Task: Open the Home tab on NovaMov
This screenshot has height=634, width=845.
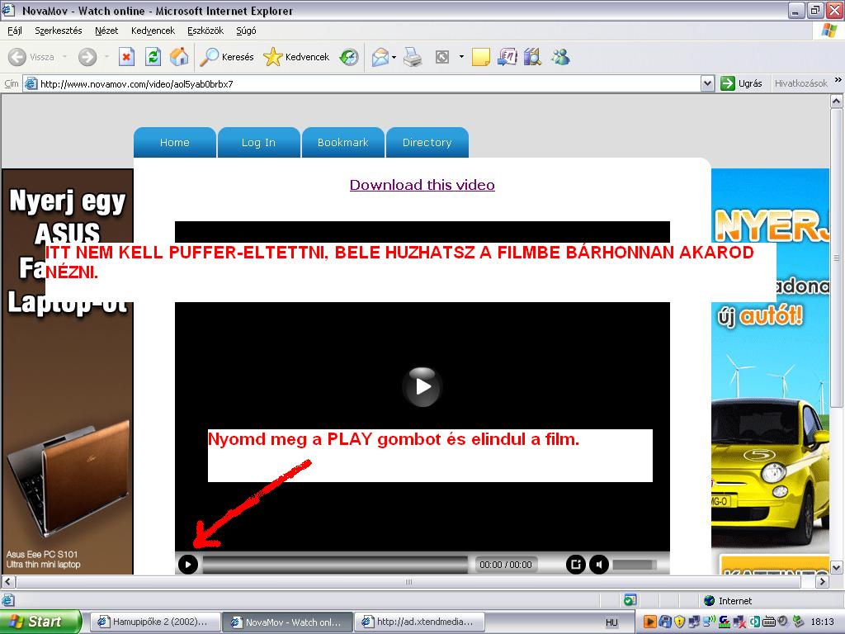Action: click(x=175, y=142)
